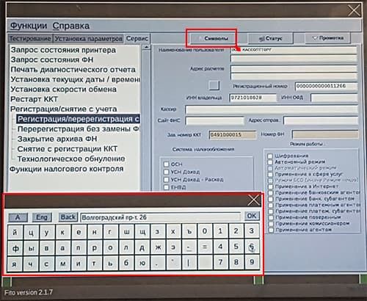Confirm keyboard input with OK button
The height and width of the screenshot is (301, 367).
[252, 216]
